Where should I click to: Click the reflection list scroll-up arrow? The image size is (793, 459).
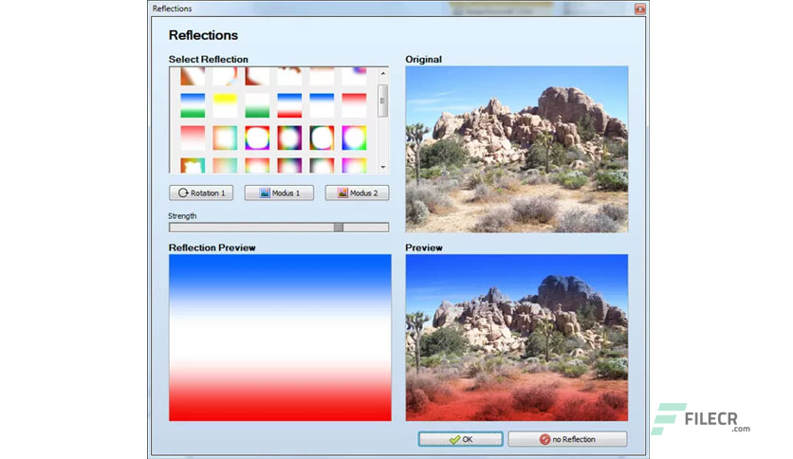(383, 73)
